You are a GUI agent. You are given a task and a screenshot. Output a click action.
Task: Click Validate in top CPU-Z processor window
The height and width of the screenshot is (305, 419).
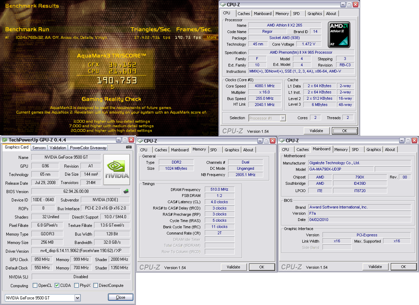(x=317, y=131)
